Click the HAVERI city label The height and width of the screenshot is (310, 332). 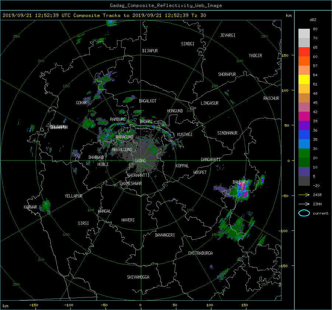[128, 220]
